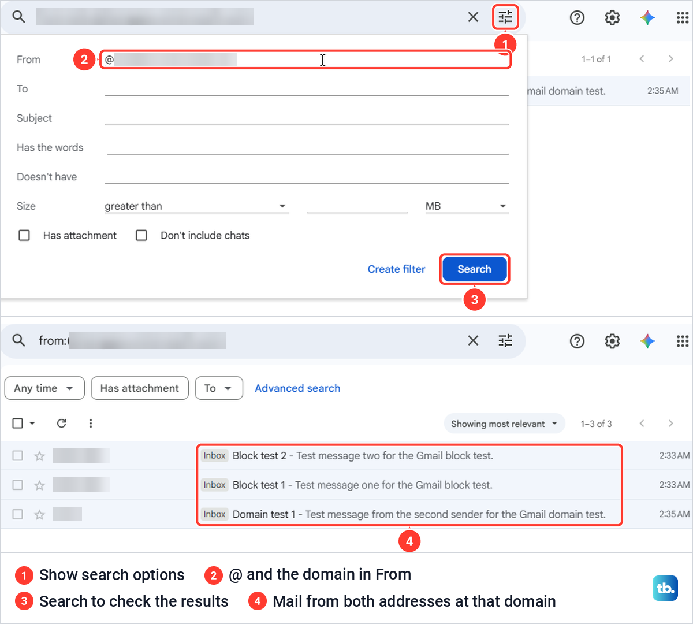This screenshot has height=624, width=693.
Task: Open Google apps grid in the lower toolbar
Action: click(x=682, y=341)
